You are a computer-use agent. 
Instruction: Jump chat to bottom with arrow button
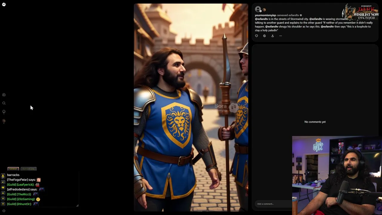pyautogui.click(x=3, y=204)
